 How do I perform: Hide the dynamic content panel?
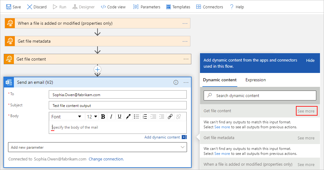pos(310,60)
